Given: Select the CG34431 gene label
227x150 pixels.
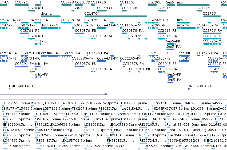Looking at the screenshot, I should coord(105,8).
